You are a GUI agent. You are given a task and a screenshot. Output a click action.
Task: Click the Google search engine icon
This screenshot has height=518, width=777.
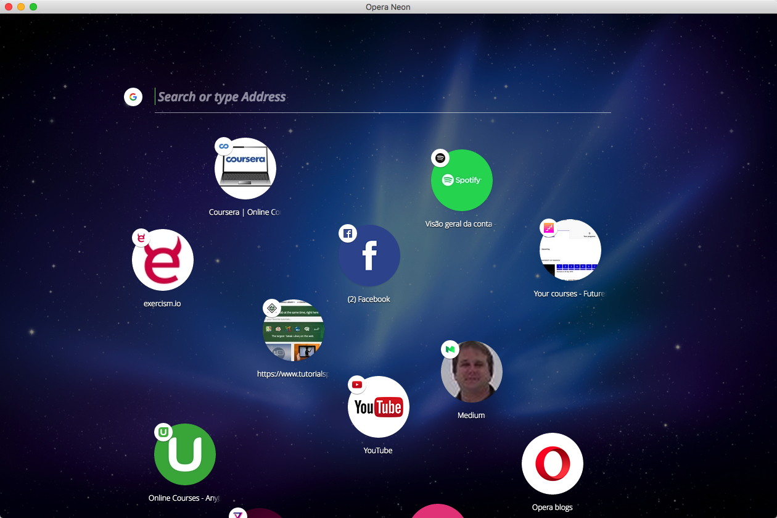[133, 97]
